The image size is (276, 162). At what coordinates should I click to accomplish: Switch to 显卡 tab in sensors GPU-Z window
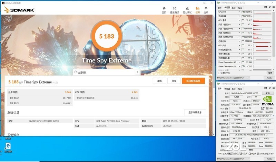[x=220, y=8]
